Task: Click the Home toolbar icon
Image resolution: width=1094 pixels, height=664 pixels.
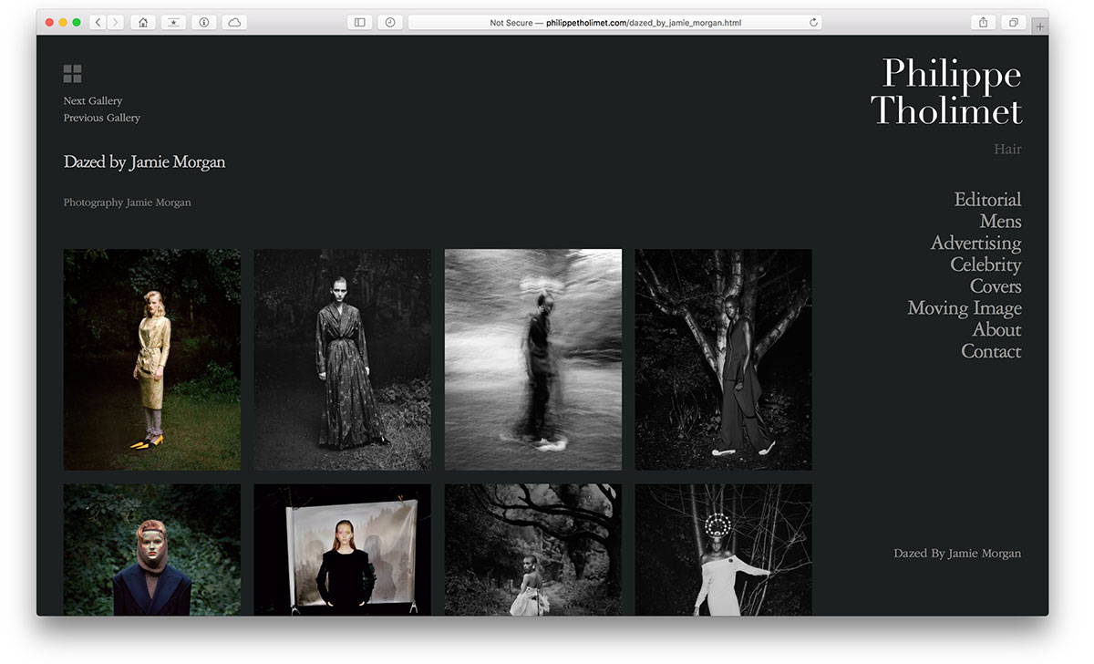Action: tap(143, 22)
